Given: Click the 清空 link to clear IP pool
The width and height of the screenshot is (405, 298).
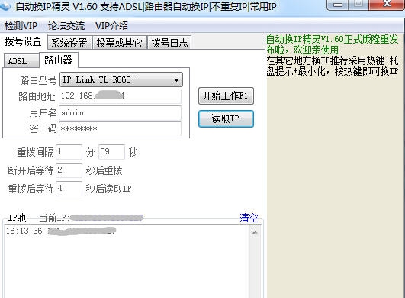Looking at the screenshot, I should [x=249, y=218].
